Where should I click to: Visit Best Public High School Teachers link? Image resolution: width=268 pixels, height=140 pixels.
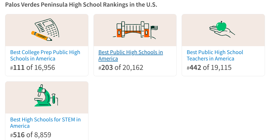pos(215,55)
